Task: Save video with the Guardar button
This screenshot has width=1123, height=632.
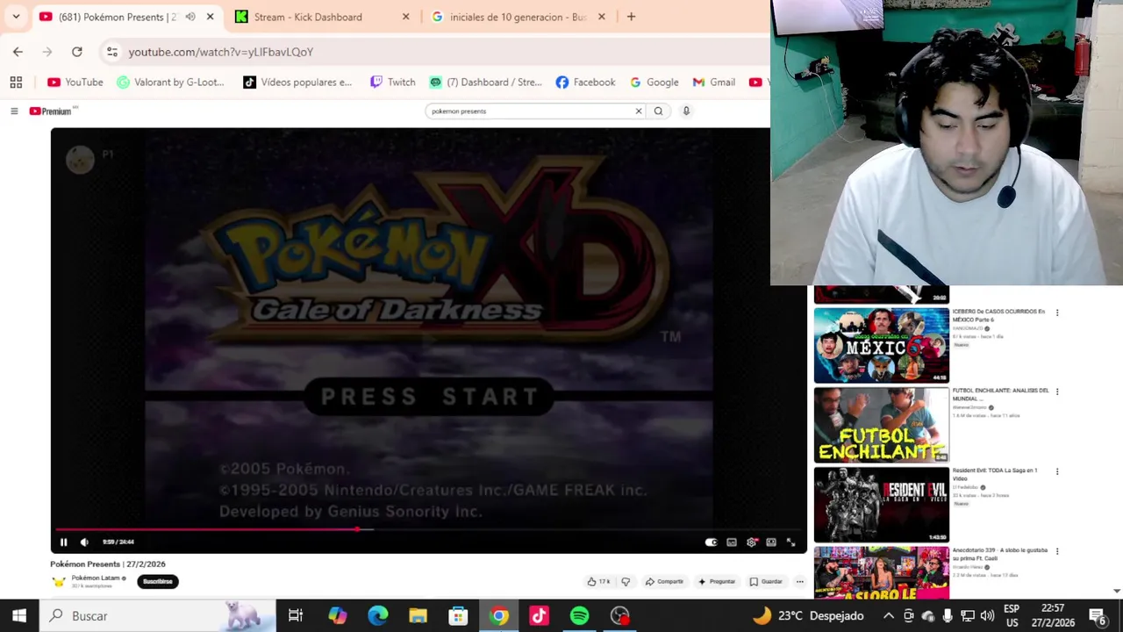Action: coord(766,581)
